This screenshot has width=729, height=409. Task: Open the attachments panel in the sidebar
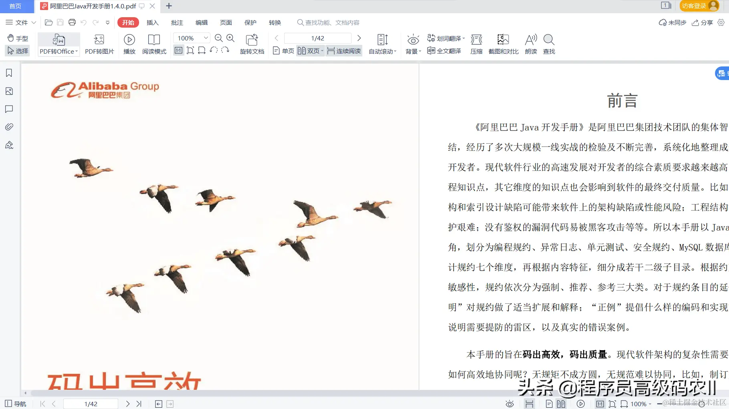[x=9, y=127]
